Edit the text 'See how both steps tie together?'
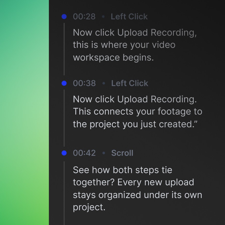This screenshot has height=225, width=225. pyautogui.click(x=122, y=176)
